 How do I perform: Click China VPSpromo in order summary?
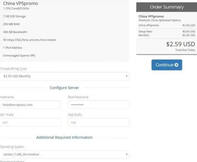point(151,16)
